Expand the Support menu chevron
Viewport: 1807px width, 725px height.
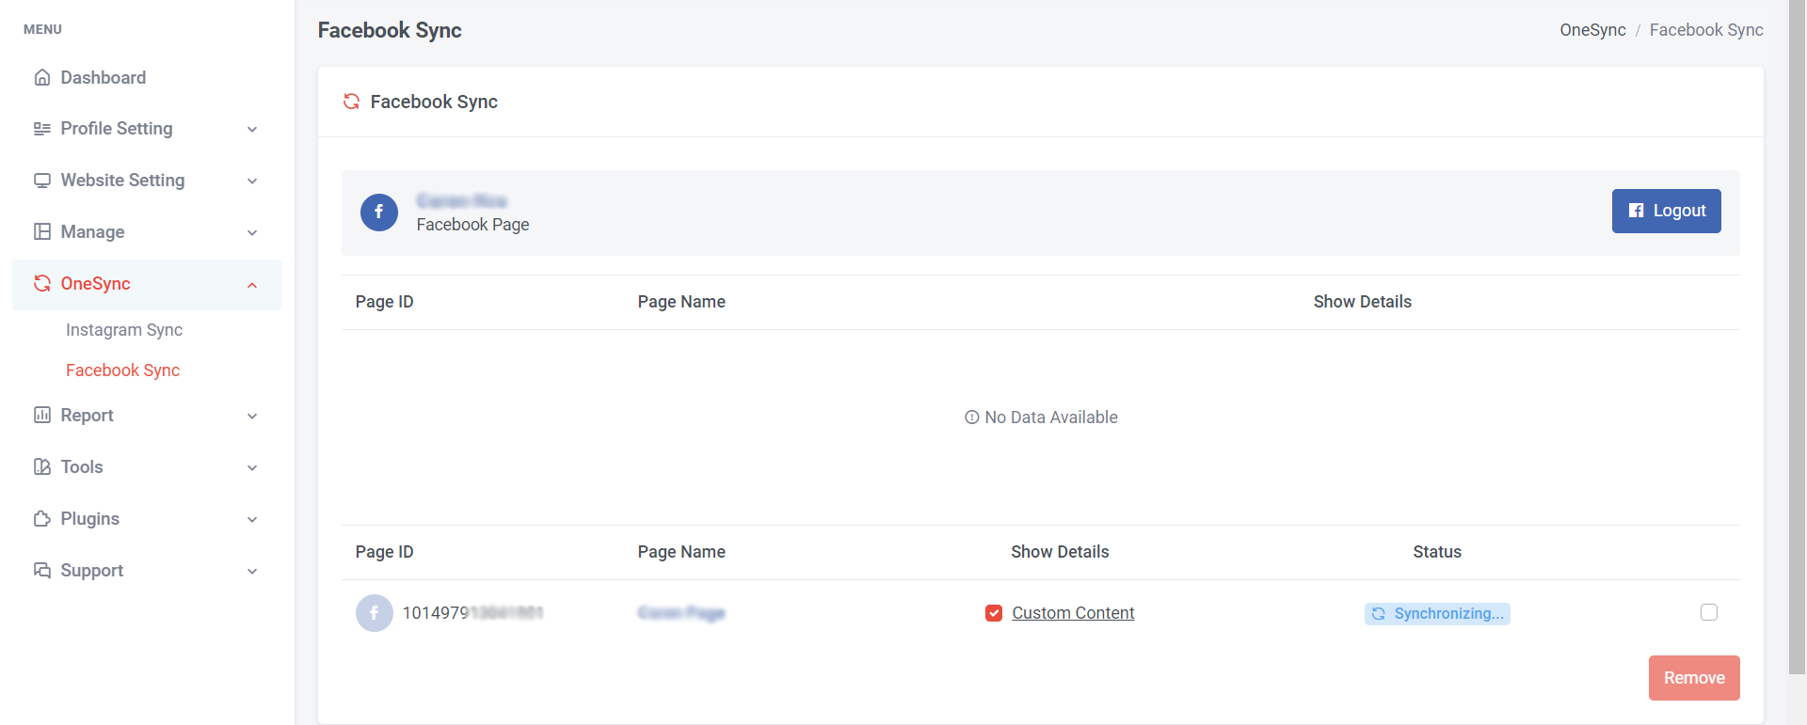pyautogui.click(x=252, y=572)
